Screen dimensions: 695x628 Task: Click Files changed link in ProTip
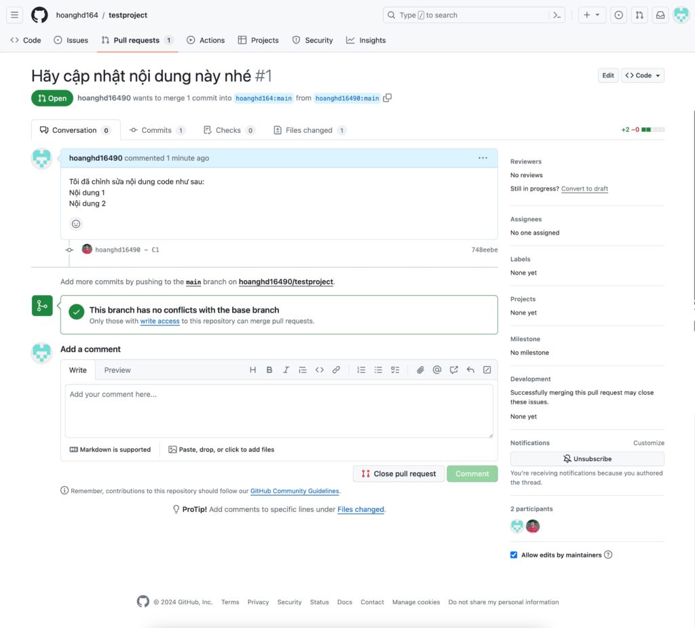coord(361,509)
